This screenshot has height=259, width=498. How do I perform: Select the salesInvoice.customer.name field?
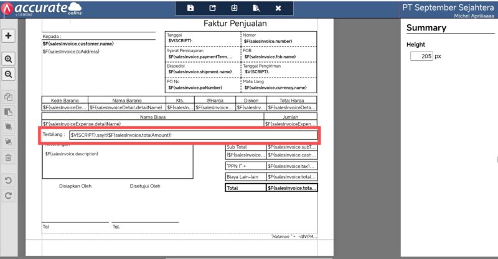point(78,43)
